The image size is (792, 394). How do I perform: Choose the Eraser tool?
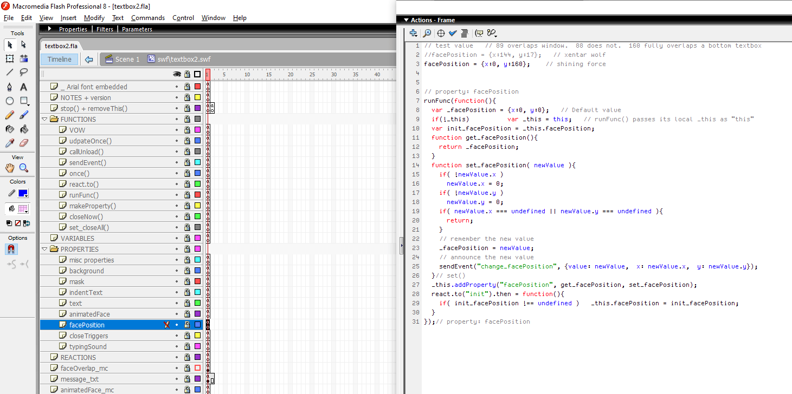(24, 143)
